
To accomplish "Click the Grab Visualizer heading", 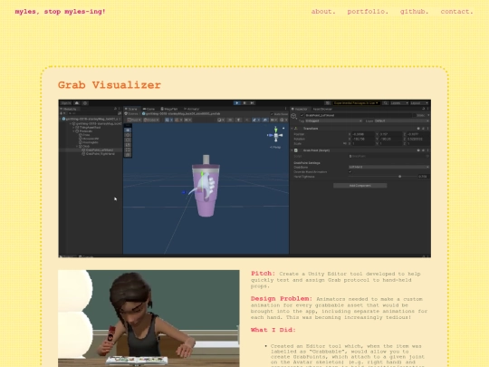I will [110, 85].
